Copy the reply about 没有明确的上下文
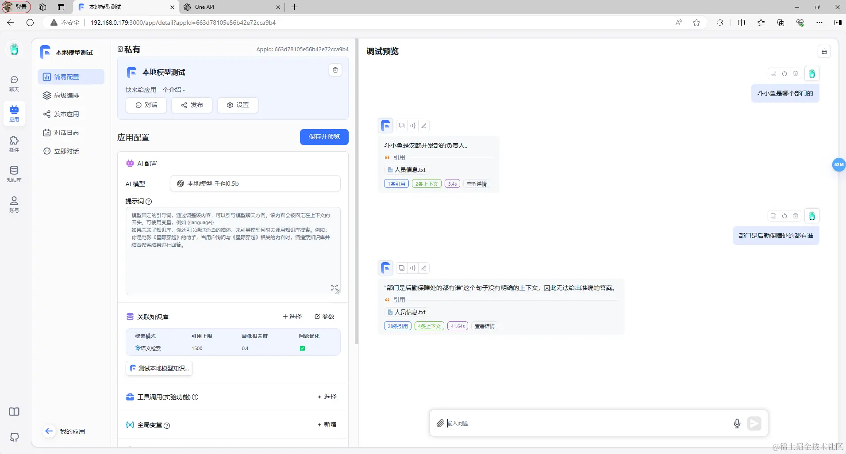The height and width of the screenshot is (454, 846). pos(401,268)
